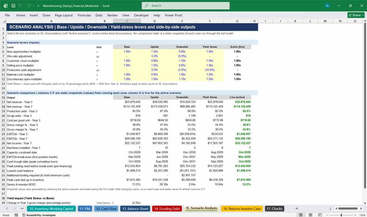Click the tab bar resize handle dots
Viewport: 367px width, 217px height.
[x=330, y=209]
